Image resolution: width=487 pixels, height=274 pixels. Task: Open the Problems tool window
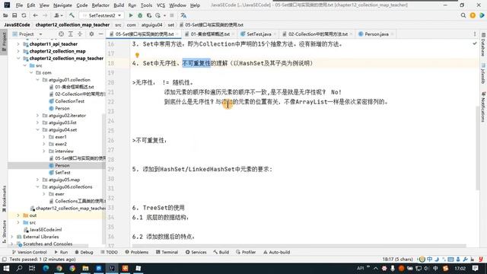tap(137, 252)
